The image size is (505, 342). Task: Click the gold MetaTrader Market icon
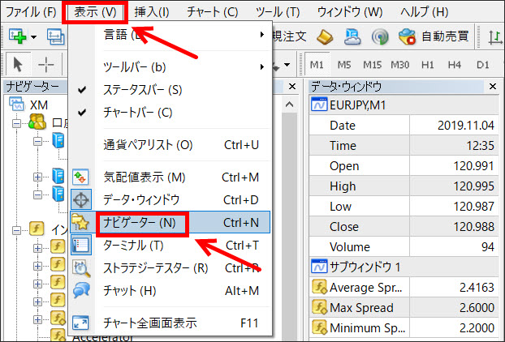(324, 36)
